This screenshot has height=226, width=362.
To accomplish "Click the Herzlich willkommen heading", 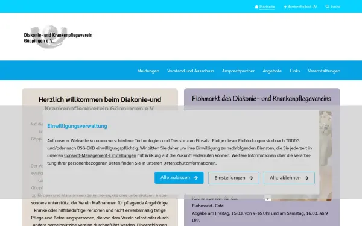I will pos(100,104).
